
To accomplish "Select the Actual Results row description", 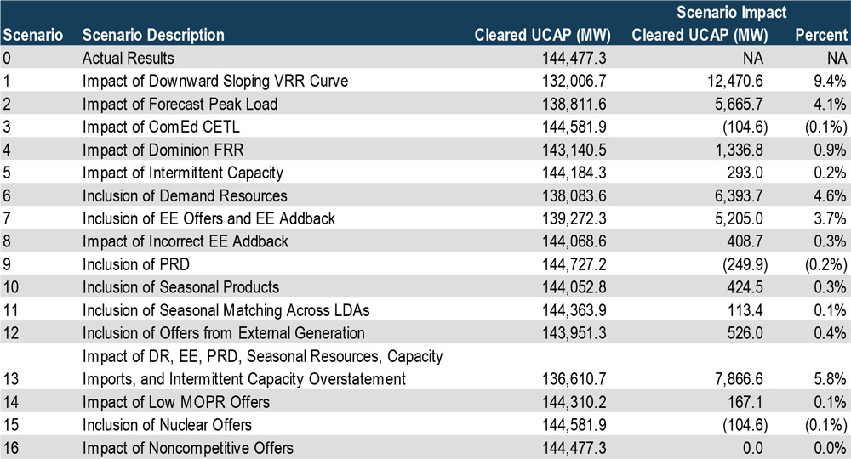I will click(127, 59).
